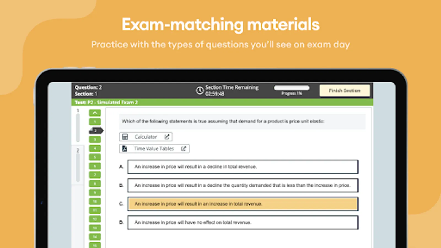Open the Time Value Tables reference
441x248 pixels.
coord(154,149)
